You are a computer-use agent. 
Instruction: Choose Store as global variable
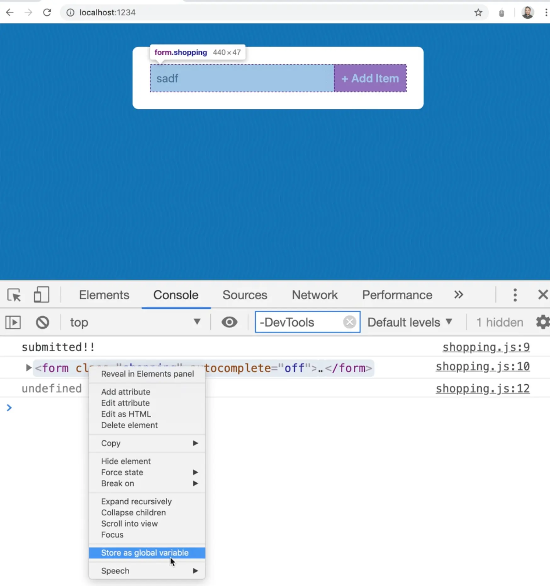coord(145,553)
